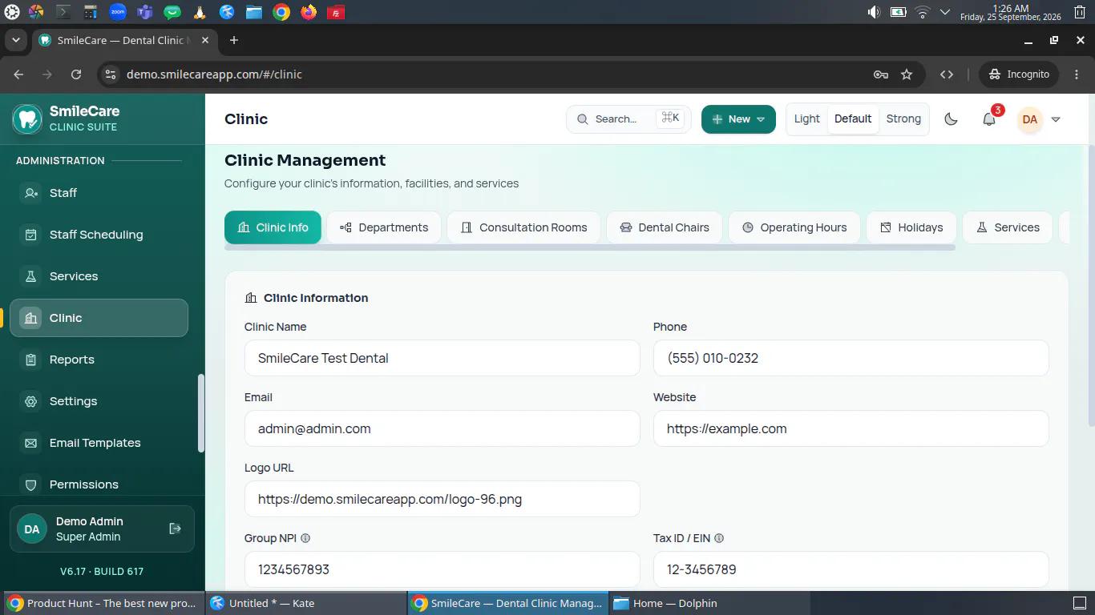Open the Staff sidebar icon
The image size is (1095, 615).
(31, 193)
